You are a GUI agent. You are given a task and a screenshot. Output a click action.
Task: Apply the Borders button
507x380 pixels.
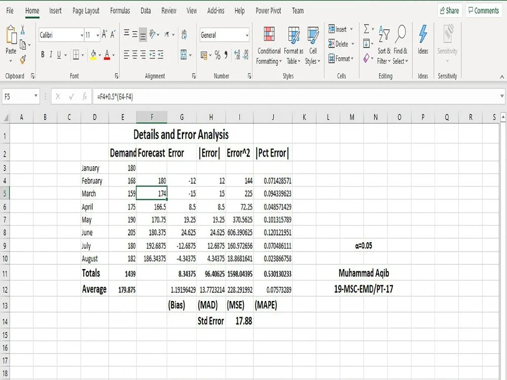76,55
